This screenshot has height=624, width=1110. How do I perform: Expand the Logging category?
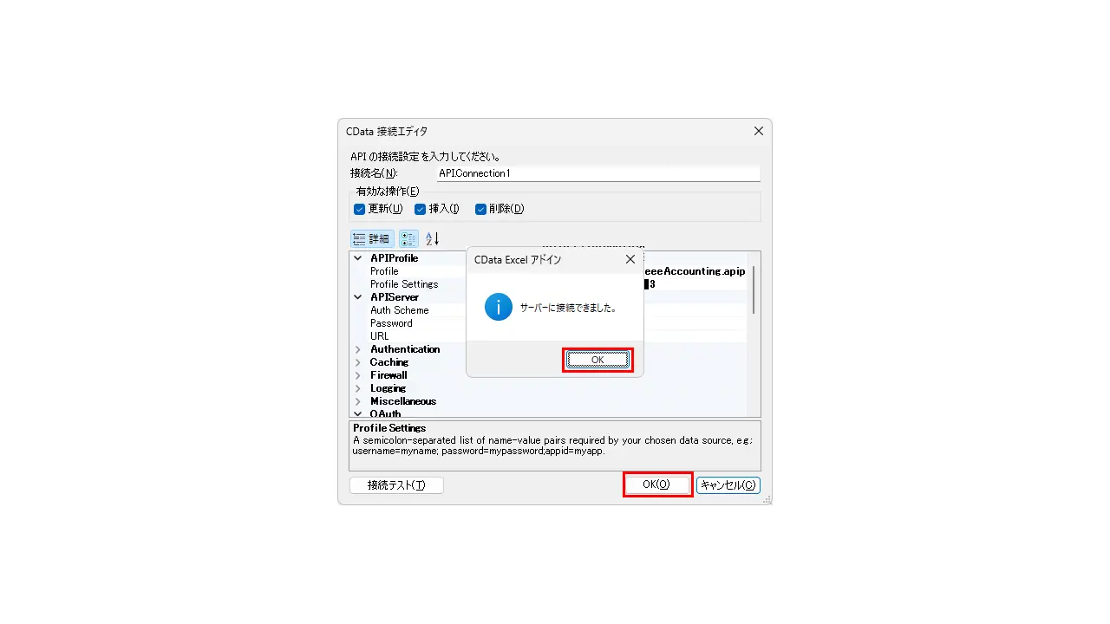358,388
